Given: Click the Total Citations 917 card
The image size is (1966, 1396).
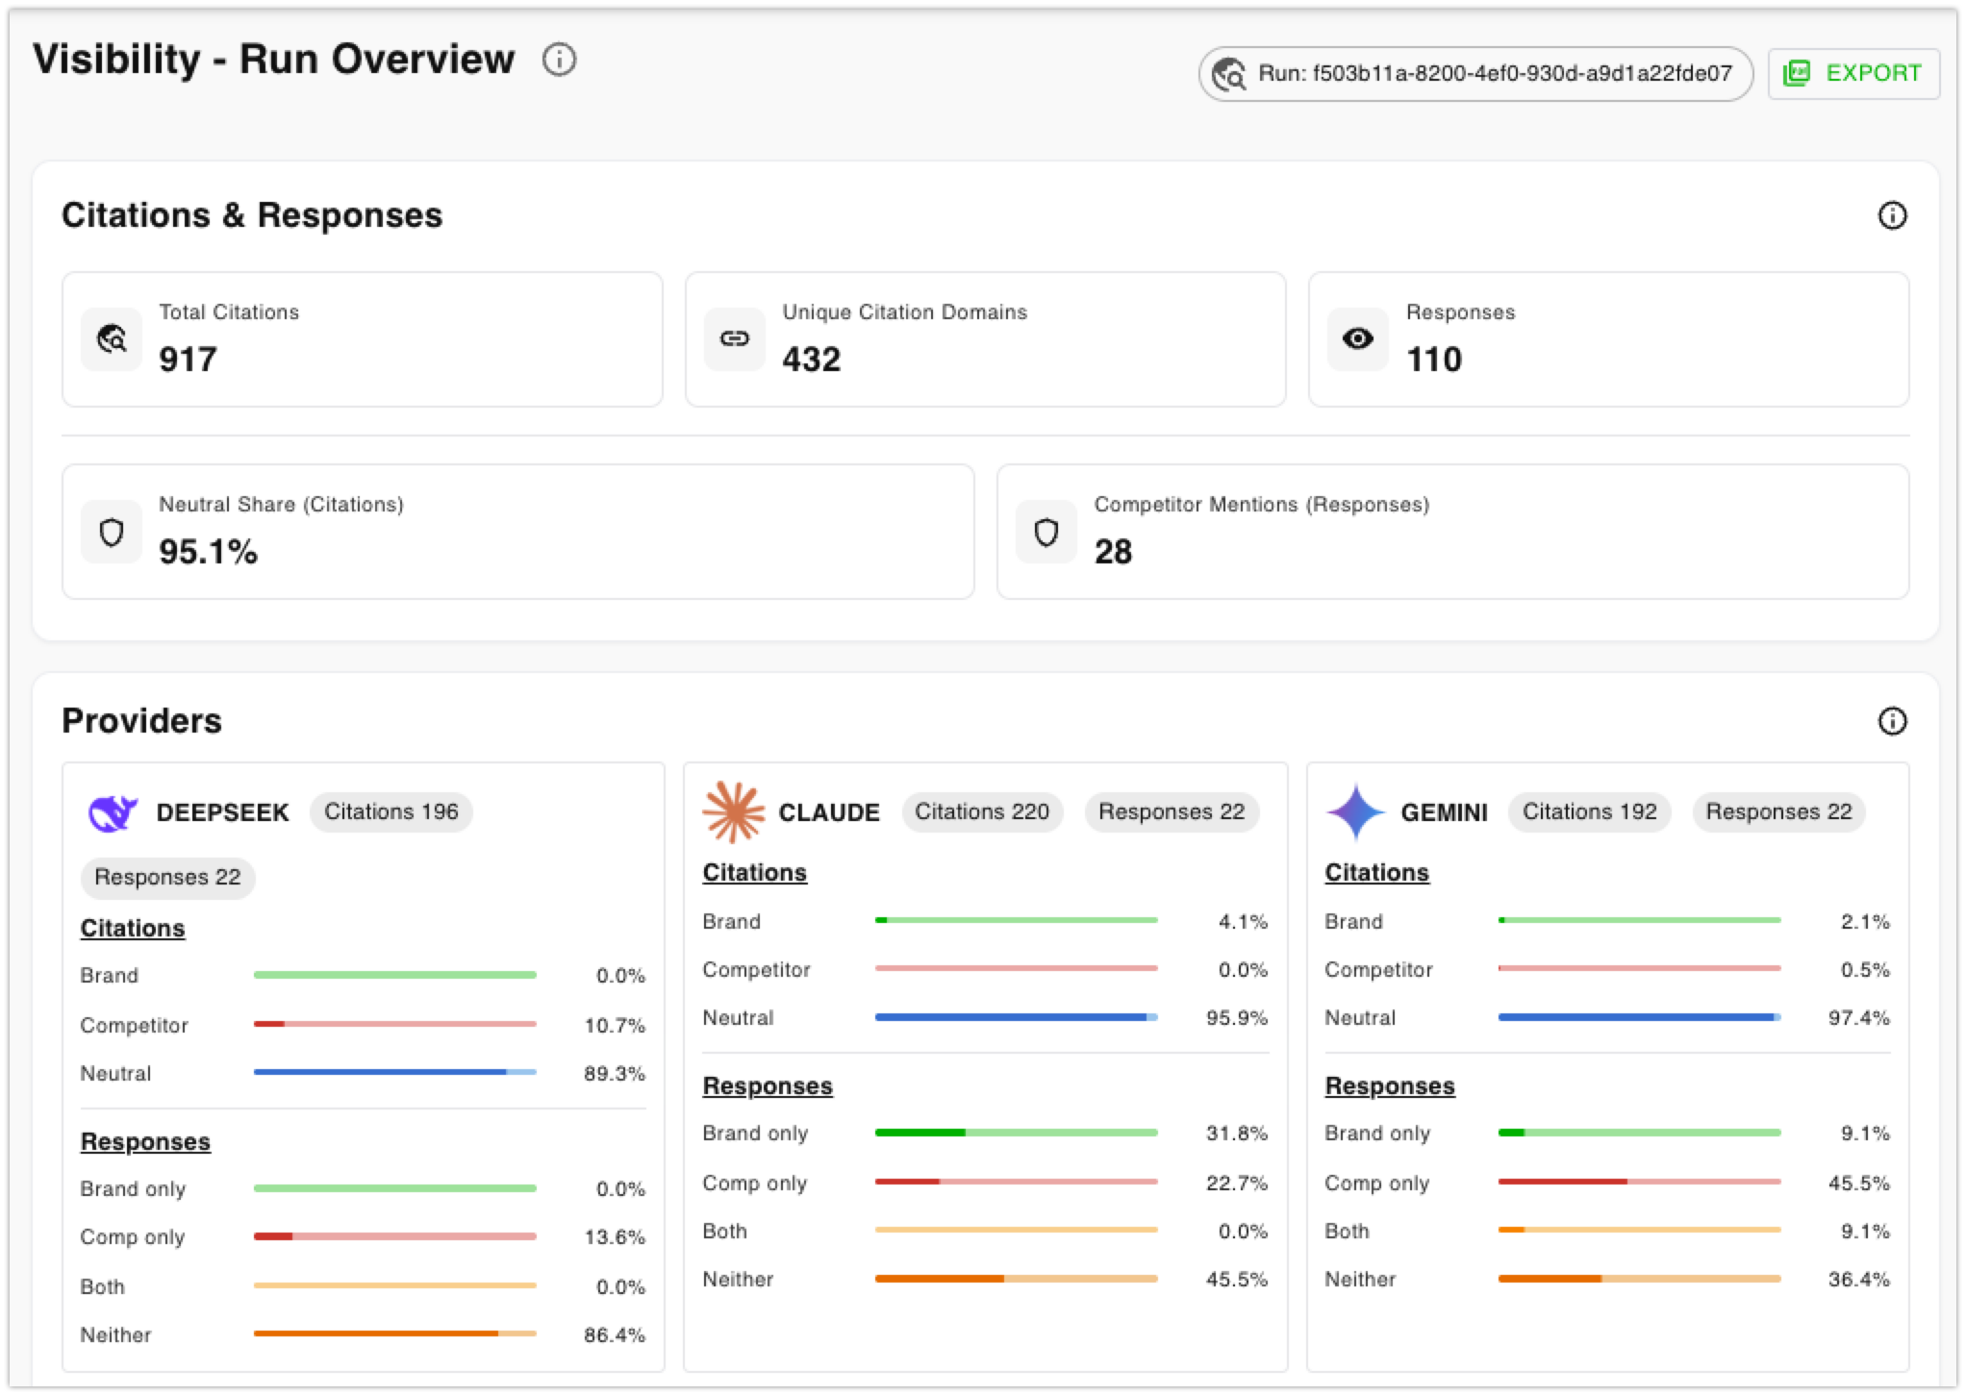Looking at the screenshot, I should [362, 339].
